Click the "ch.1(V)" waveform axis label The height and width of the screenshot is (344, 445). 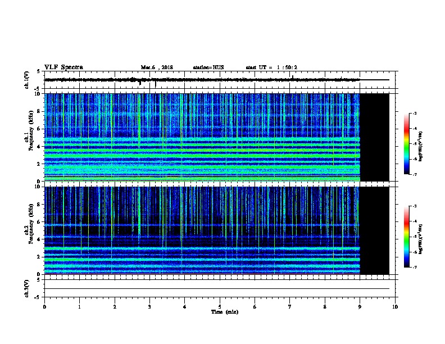click(26, 80)
